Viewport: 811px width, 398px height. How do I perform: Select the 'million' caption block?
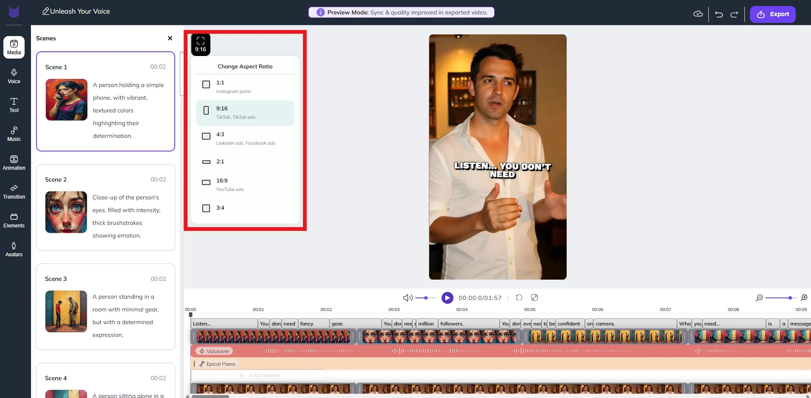coord(427,324)
